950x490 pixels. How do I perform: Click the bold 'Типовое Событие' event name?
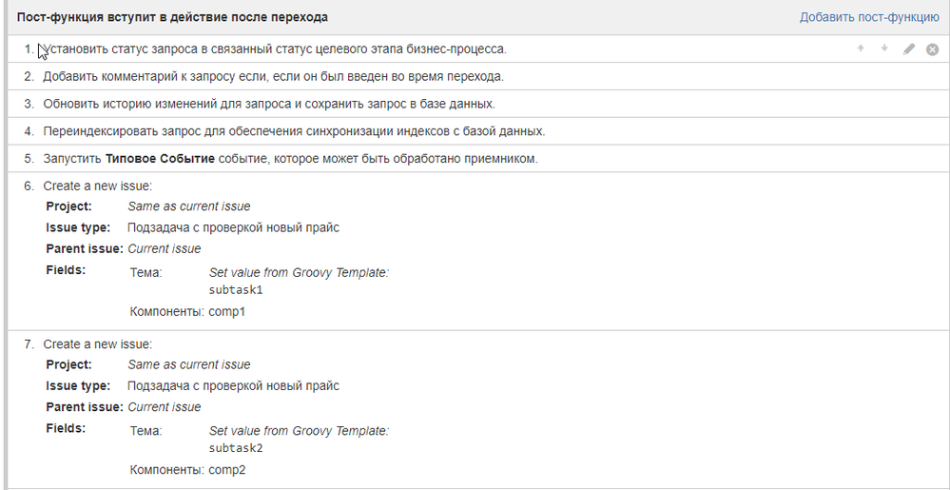pos(160,159)
